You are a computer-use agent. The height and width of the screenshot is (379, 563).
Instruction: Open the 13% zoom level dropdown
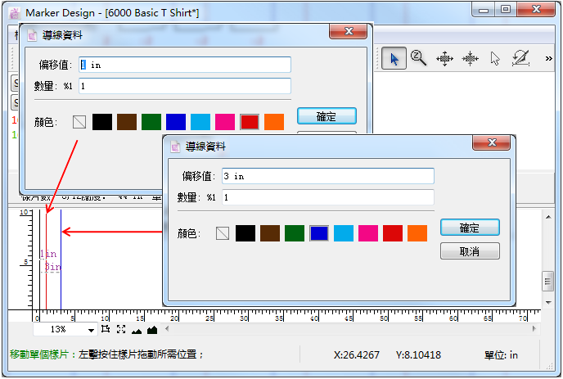[x=91, y=330]
